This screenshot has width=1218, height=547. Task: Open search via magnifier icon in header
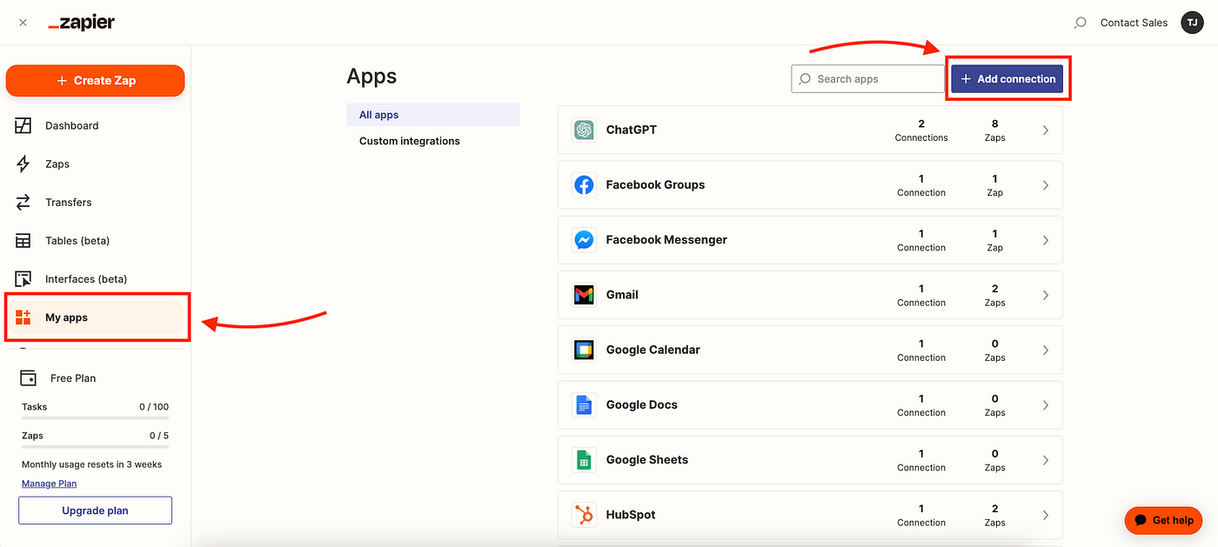[x=1080, y=23]
